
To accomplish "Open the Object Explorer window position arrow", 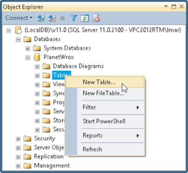I will point(166,6).
